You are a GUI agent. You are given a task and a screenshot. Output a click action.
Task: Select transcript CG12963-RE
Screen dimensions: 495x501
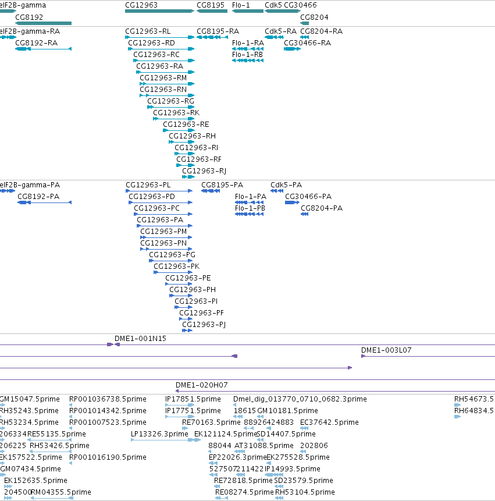(179, 130)
